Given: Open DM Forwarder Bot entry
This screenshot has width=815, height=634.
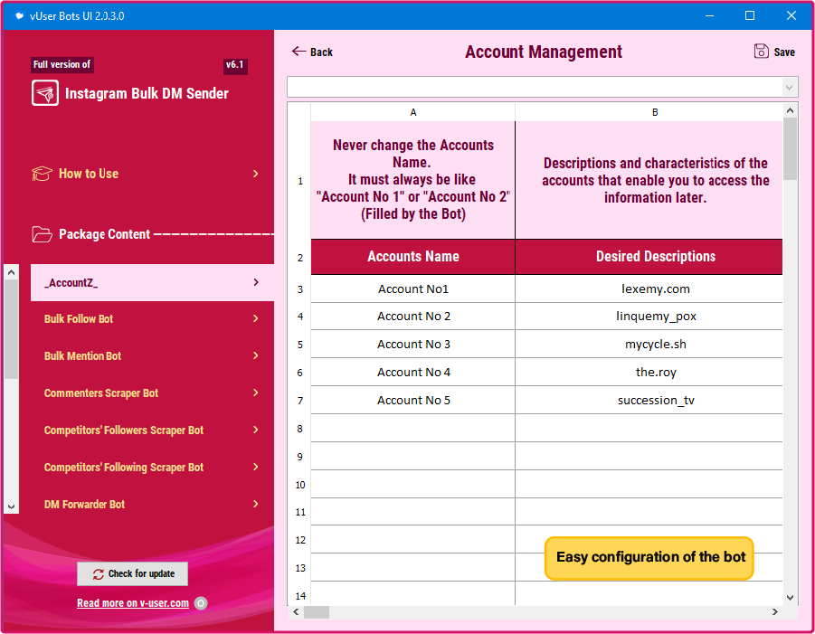Looking at the screenshot, I should [x=152, y=504].
